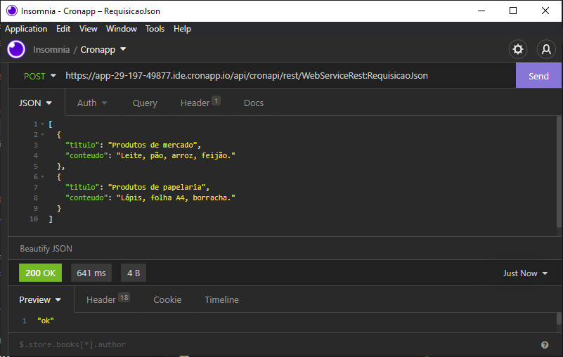Open the settings gear icon
Screen dimensions: 563x357
coord(518,49)
